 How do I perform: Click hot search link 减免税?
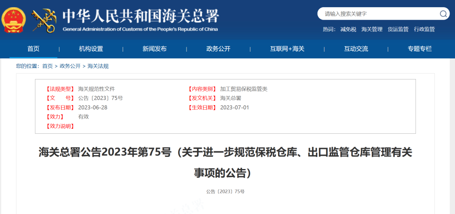click(348, 29)
